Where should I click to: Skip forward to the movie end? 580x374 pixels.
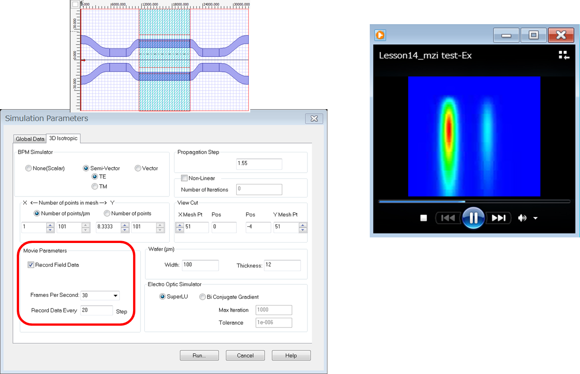(x=499, y=218)
